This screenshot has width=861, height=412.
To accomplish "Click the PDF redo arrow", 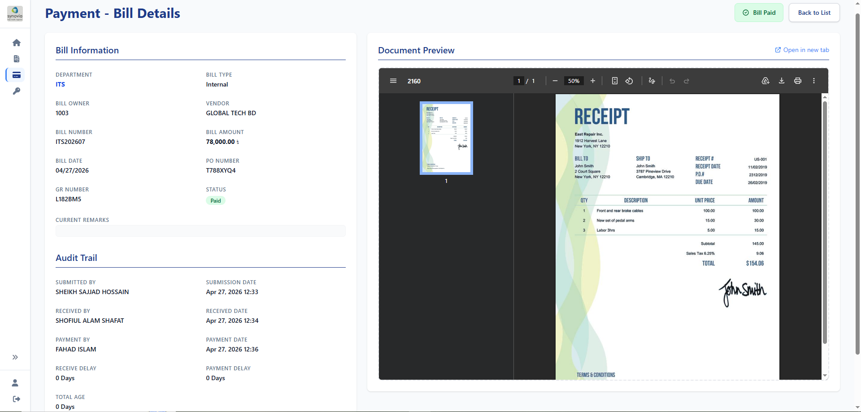I will [x=687, y=81].
